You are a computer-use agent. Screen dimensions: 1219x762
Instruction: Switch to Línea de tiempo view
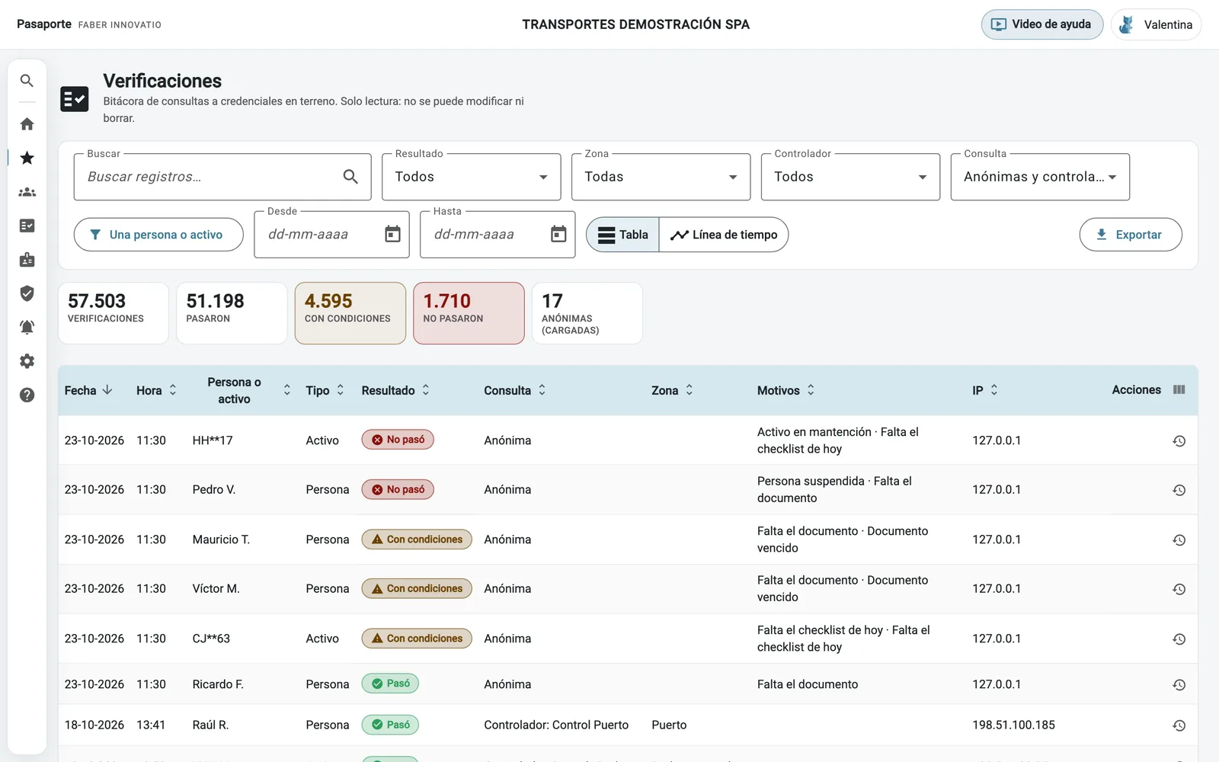[724, 235]
